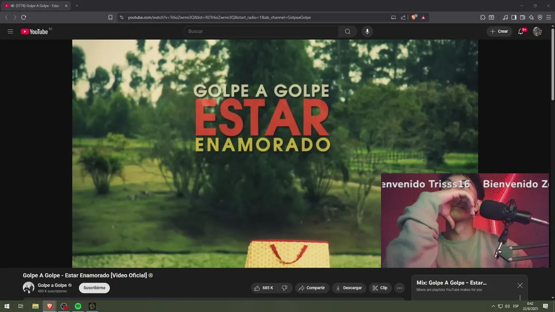Open the Mix panel three-dot options

[x=520, y=298]
